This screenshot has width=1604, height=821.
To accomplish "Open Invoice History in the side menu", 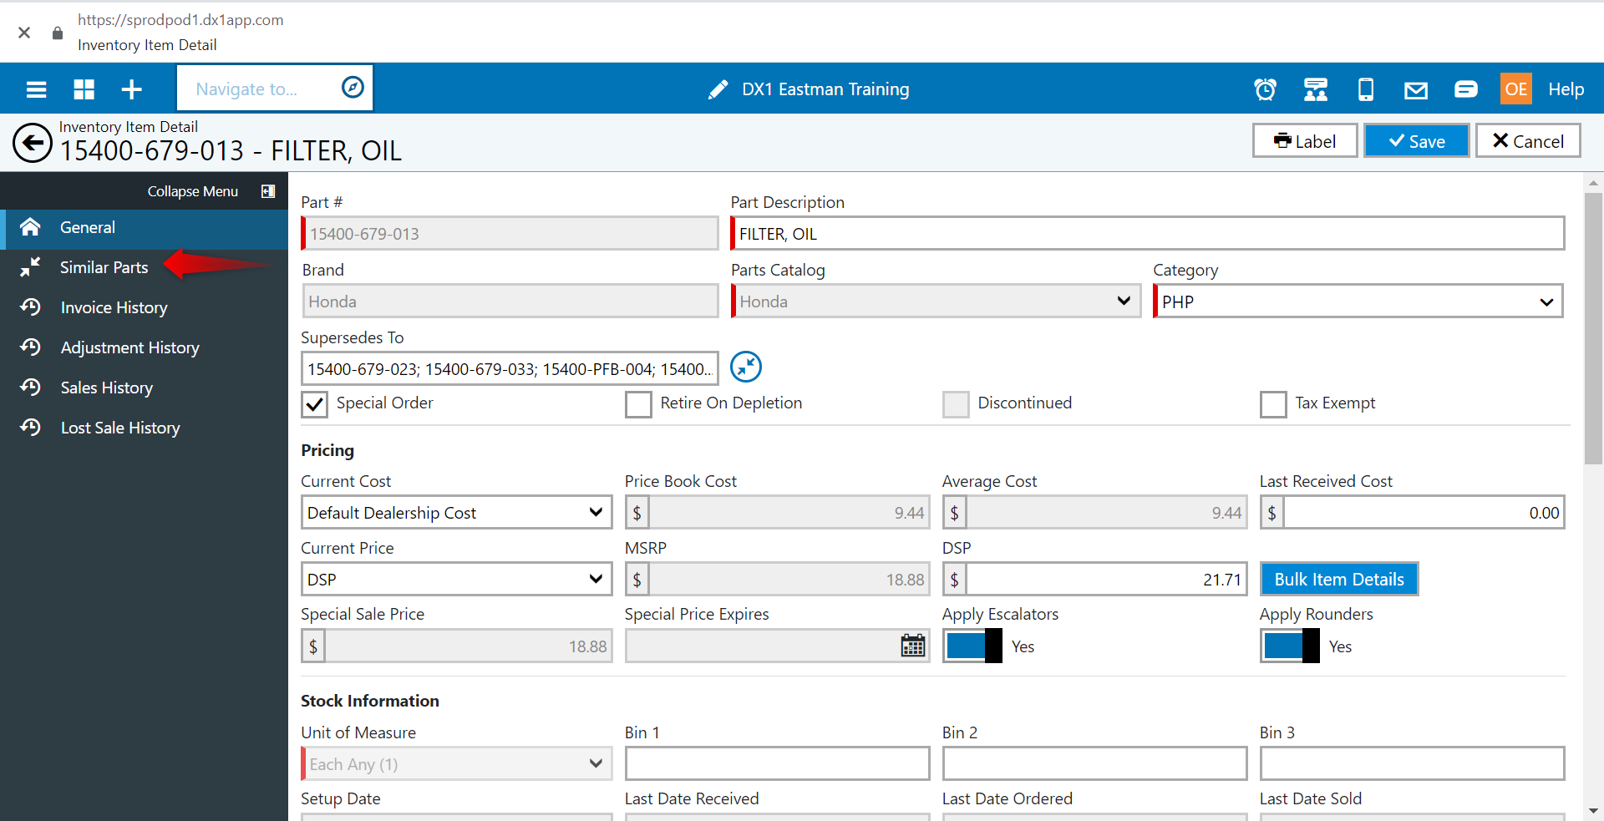I will click(144, 307).
